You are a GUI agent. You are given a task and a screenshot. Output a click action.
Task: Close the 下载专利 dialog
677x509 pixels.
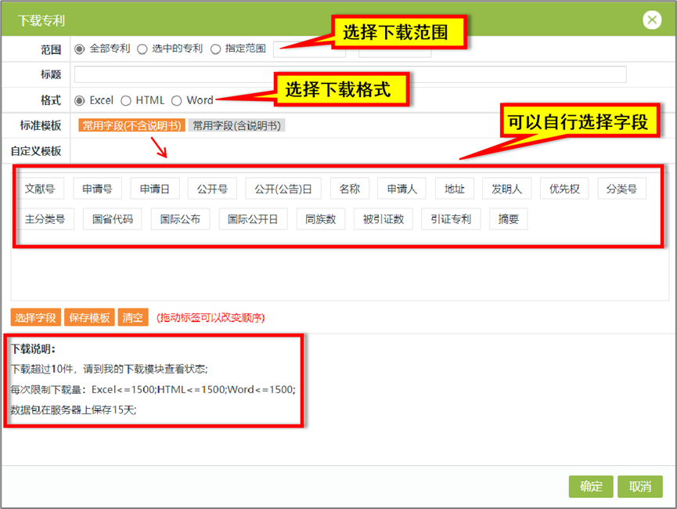click(x=651, y=20)
